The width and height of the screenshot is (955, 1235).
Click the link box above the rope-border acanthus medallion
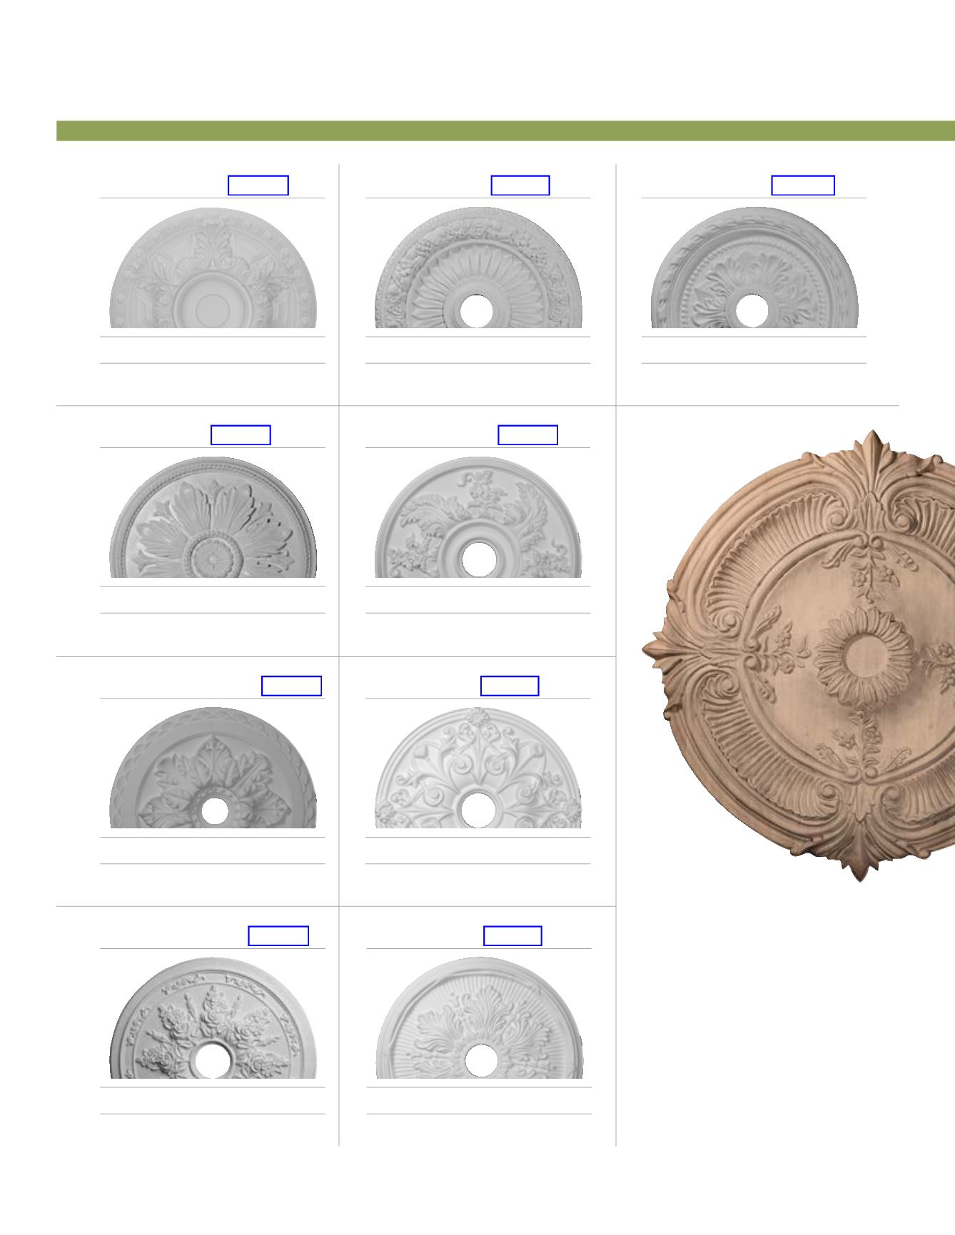tap(803, 185)
